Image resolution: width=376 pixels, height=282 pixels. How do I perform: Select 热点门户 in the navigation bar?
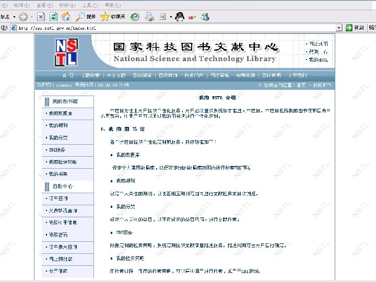194,75
